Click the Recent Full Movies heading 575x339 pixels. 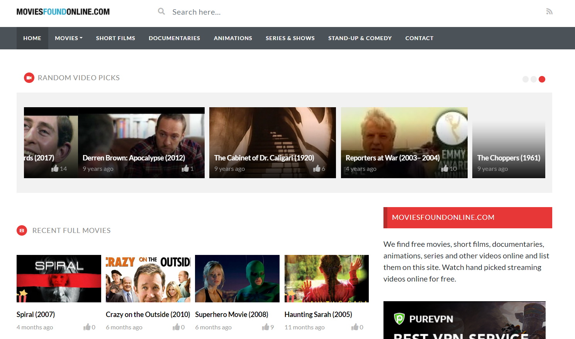coord(71,231)
